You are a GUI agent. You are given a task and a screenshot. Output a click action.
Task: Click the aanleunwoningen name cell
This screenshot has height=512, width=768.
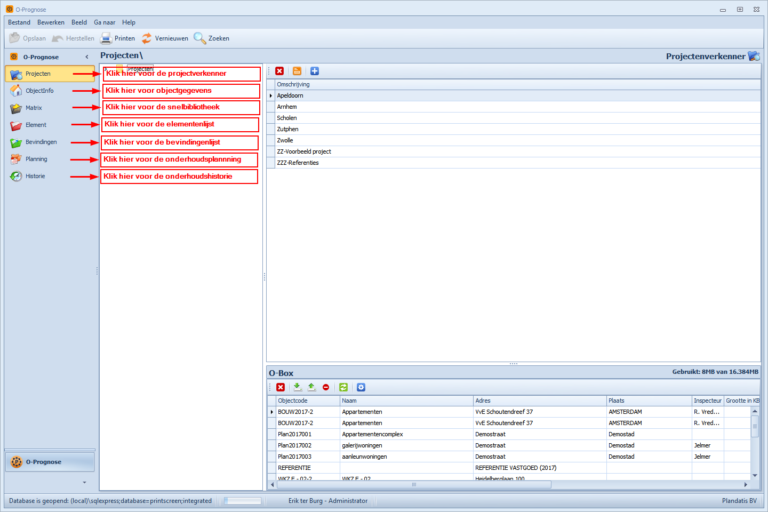406,457
